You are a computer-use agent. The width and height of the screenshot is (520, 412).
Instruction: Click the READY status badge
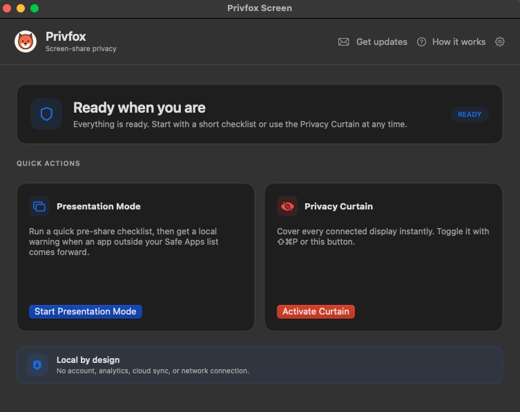470,114
